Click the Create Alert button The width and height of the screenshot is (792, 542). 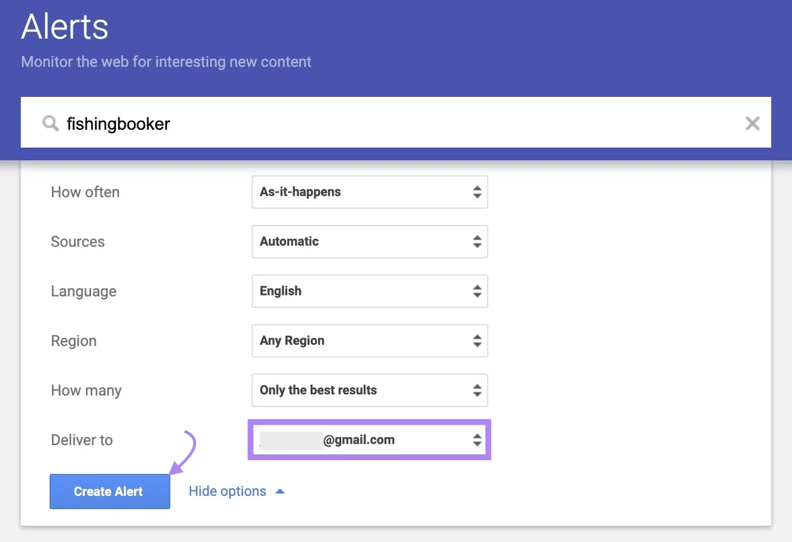(x=110, y=491)
